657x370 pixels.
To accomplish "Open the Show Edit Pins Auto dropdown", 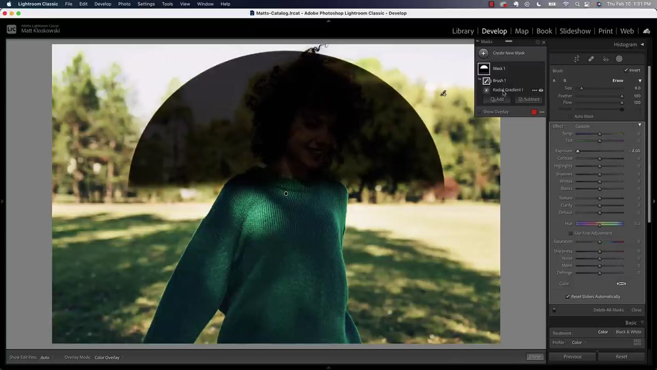I will [46, 357].
